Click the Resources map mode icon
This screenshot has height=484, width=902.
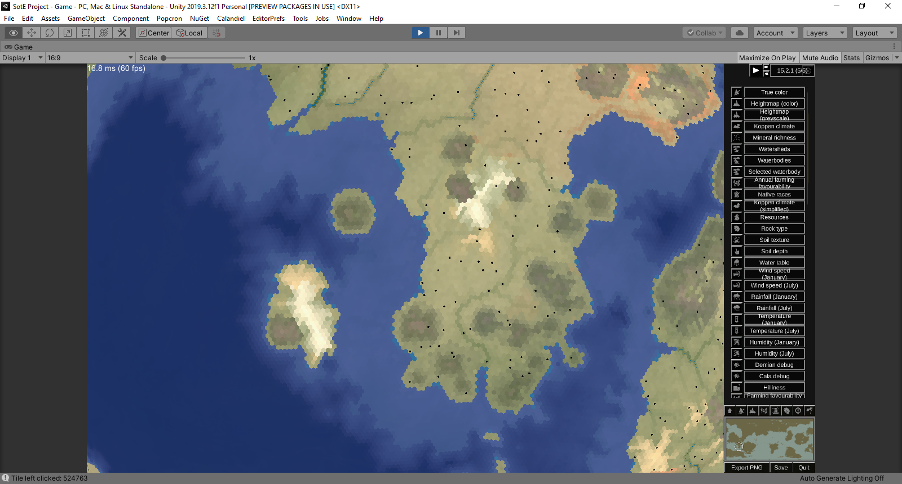coord(737,217)
